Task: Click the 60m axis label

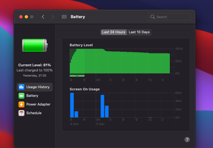Action: (178, 93)
